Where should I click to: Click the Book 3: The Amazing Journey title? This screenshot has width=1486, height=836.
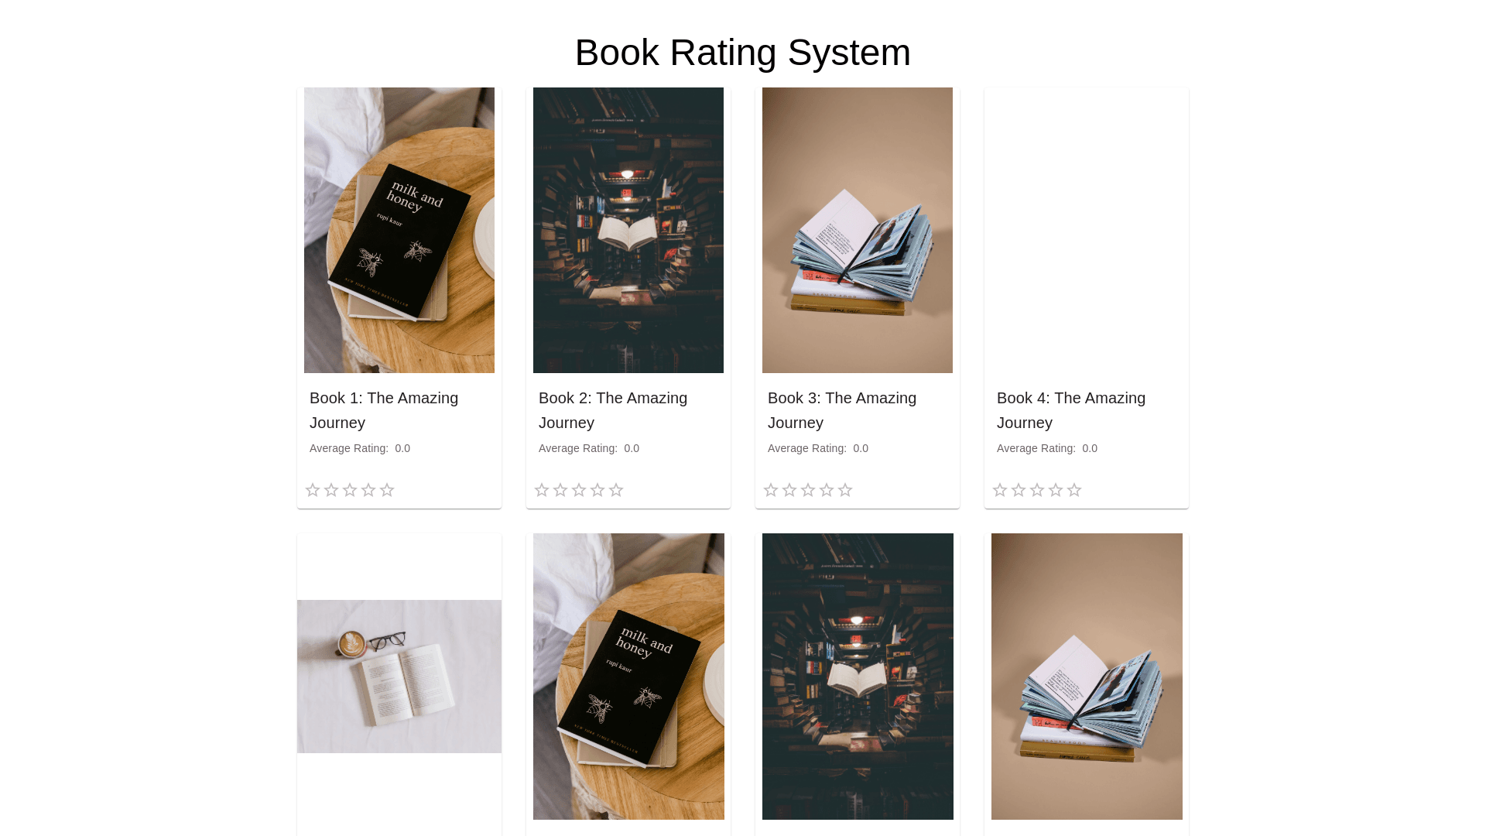[842, 410]
